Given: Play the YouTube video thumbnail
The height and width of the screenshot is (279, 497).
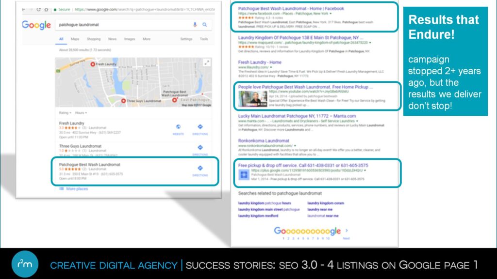Looking at the screenshot, I should tap(252, 99).
